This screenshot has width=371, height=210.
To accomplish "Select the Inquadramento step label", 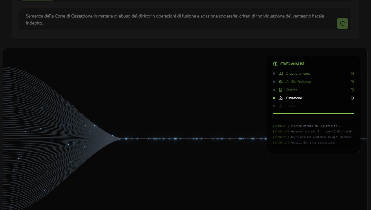I will (x=298, y=73).
